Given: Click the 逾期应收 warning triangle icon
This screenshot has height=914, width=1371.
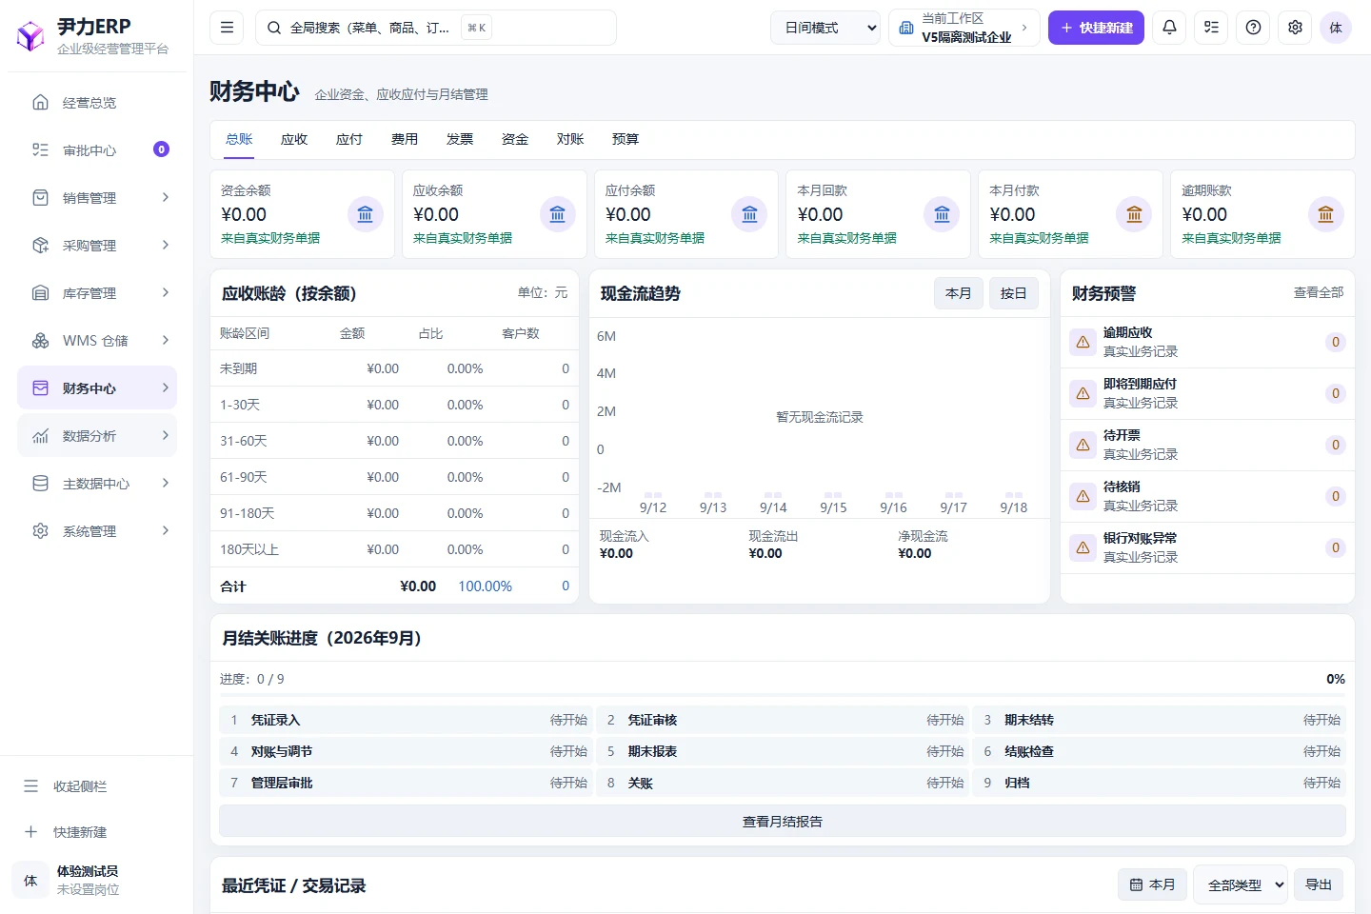Looking at the screenshot, I should click(1083, 342).
